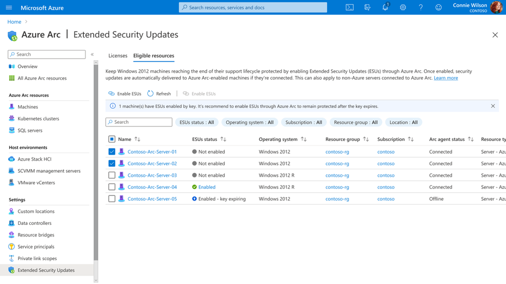Click the top Azure search box
The width and height of the screenshot is (506, 284).
tap(253, 8)
